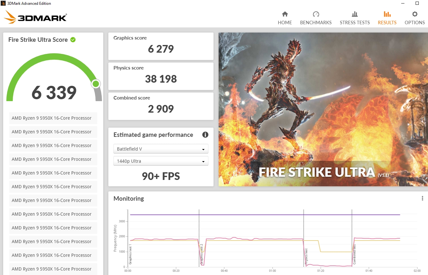This screenshot has height=275, width=428.
Task: Click the Physics test marker line
Action: click(x=304, y=238)
